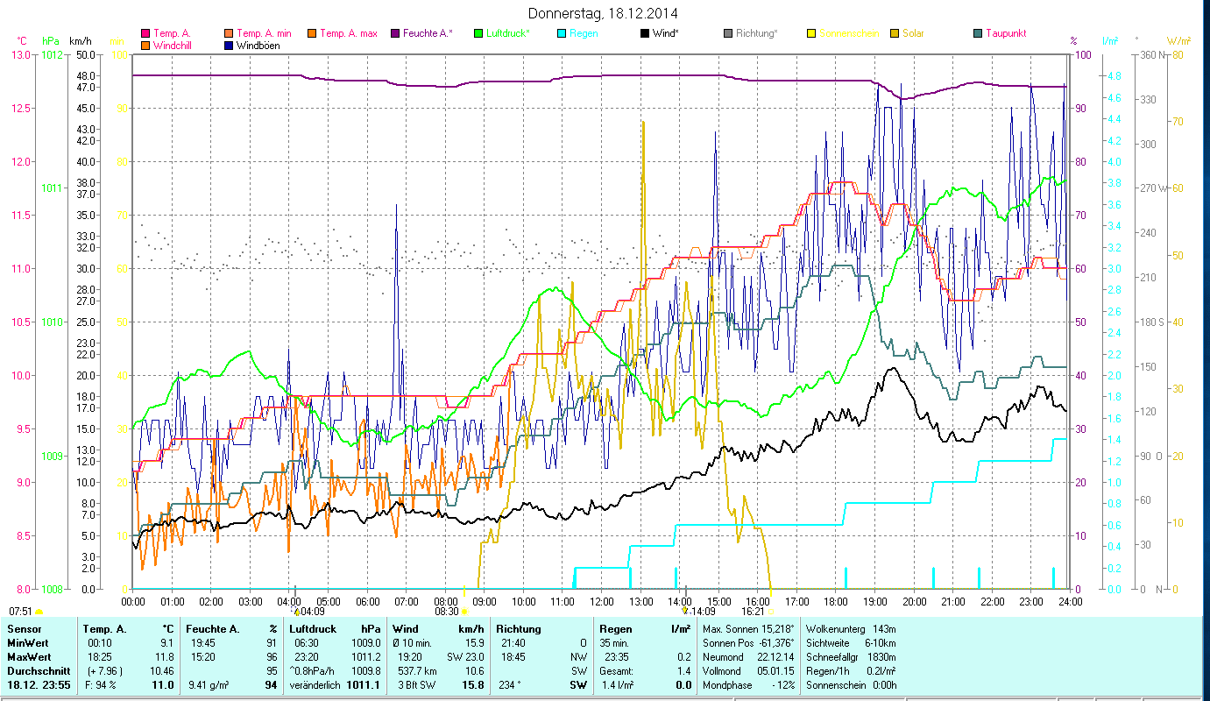Image resolution: width=1210 pixels, height=701 pixels.
Task: Click the 16:21 sunset marker below the axis
Action: 754,612
